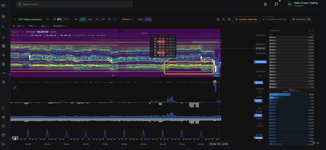Open the Indicators list

click(302, 19)
